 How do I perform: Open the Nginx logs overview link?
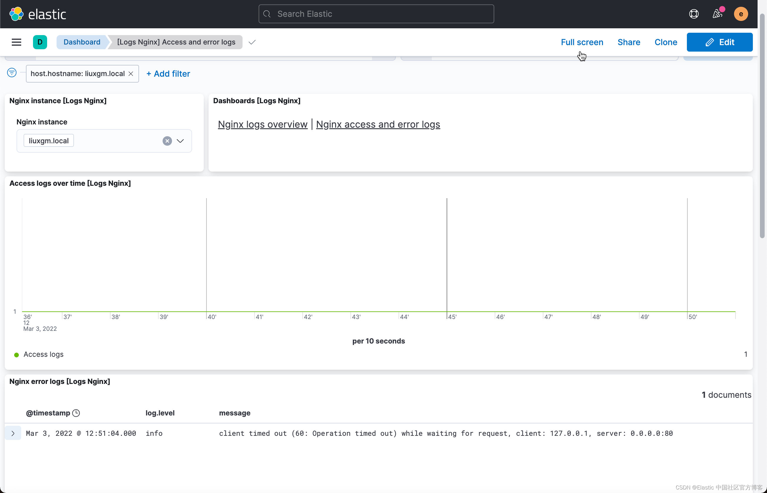[262, 124]
